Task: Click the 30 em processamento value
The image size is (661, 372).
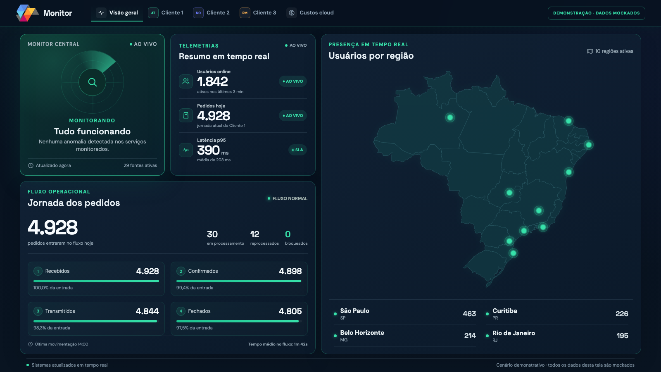Action: pyautogui.click(x=212, y=234)
